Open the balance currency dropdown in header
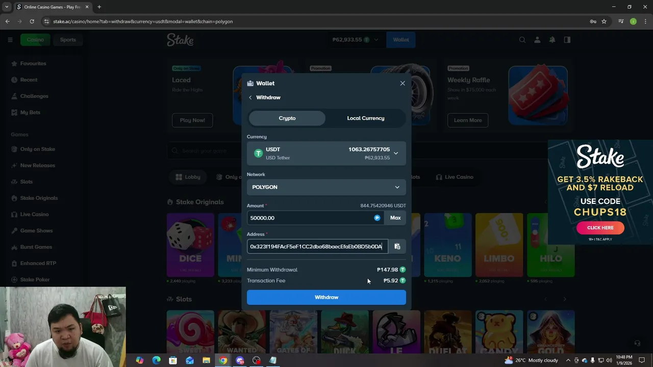Image resolution: width=653 pixels, height=367 pixels. click(x=356, y=40)
